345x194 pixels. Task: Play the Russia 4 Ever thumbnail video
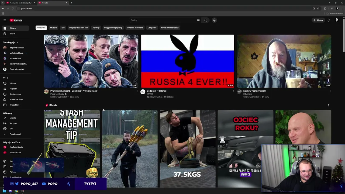coord(187,61)
